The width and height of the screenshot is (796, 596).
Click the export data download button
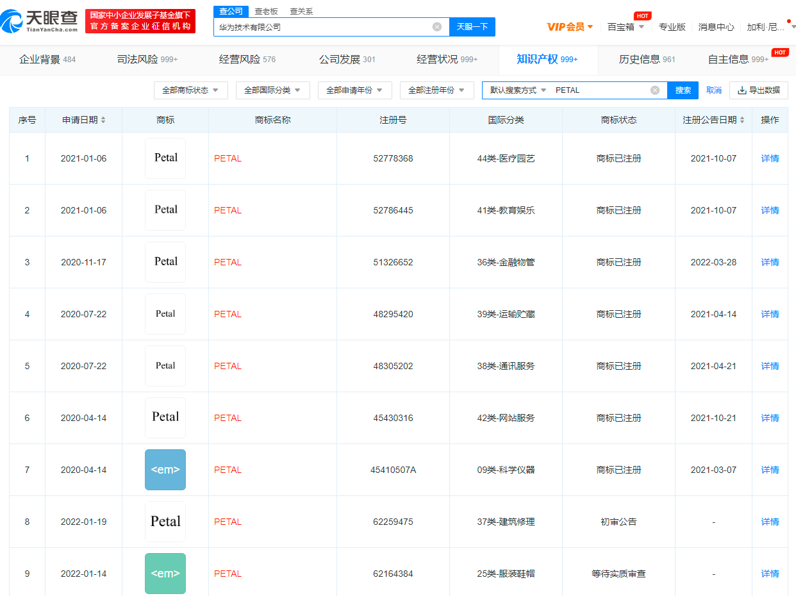[x=759, y=90]
